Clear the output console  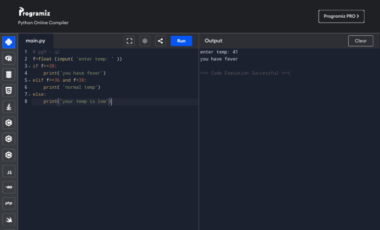(x=360, y=41)
